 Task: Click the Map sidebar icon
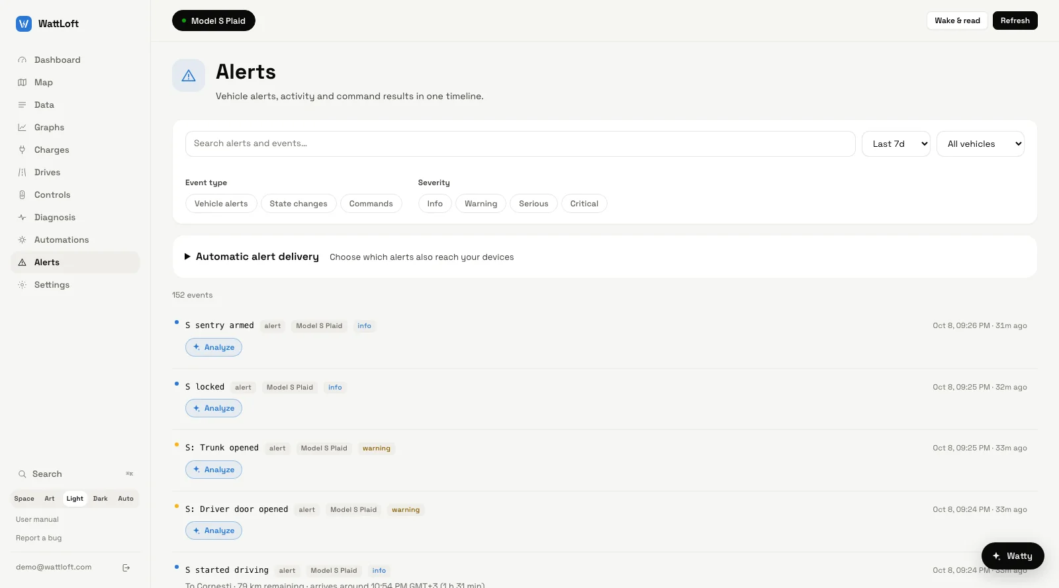(x=22, y=83)
